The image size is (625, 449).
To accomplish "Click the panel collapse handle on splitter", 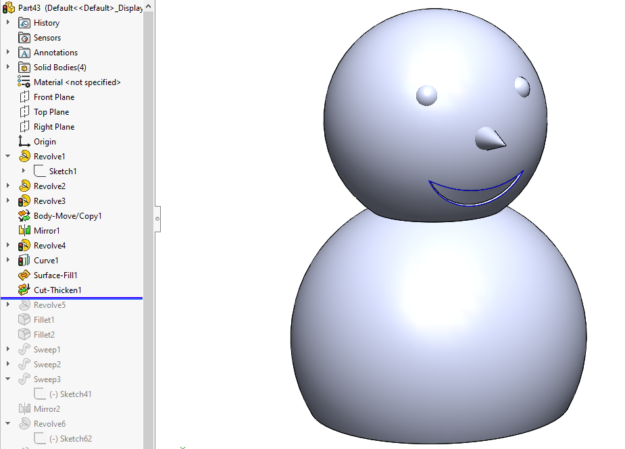I will click(x=157, y=219).
